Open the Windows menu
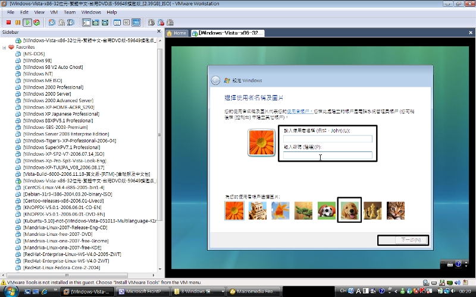The image size is (476, 297). [91, 12]
